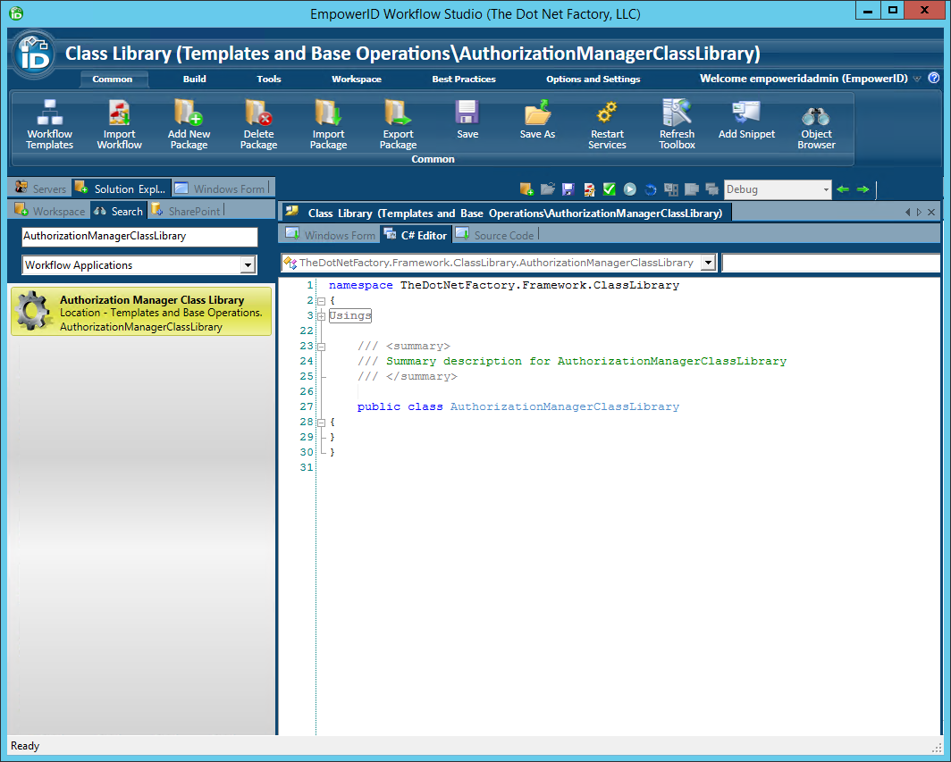
Task: Click the Delete Package icon
Action: coord(258,123)
